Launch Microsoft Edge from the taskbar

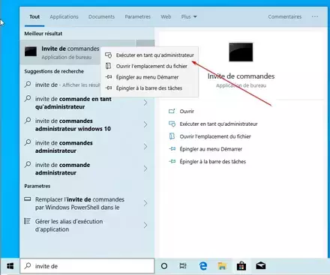[203, 266]
